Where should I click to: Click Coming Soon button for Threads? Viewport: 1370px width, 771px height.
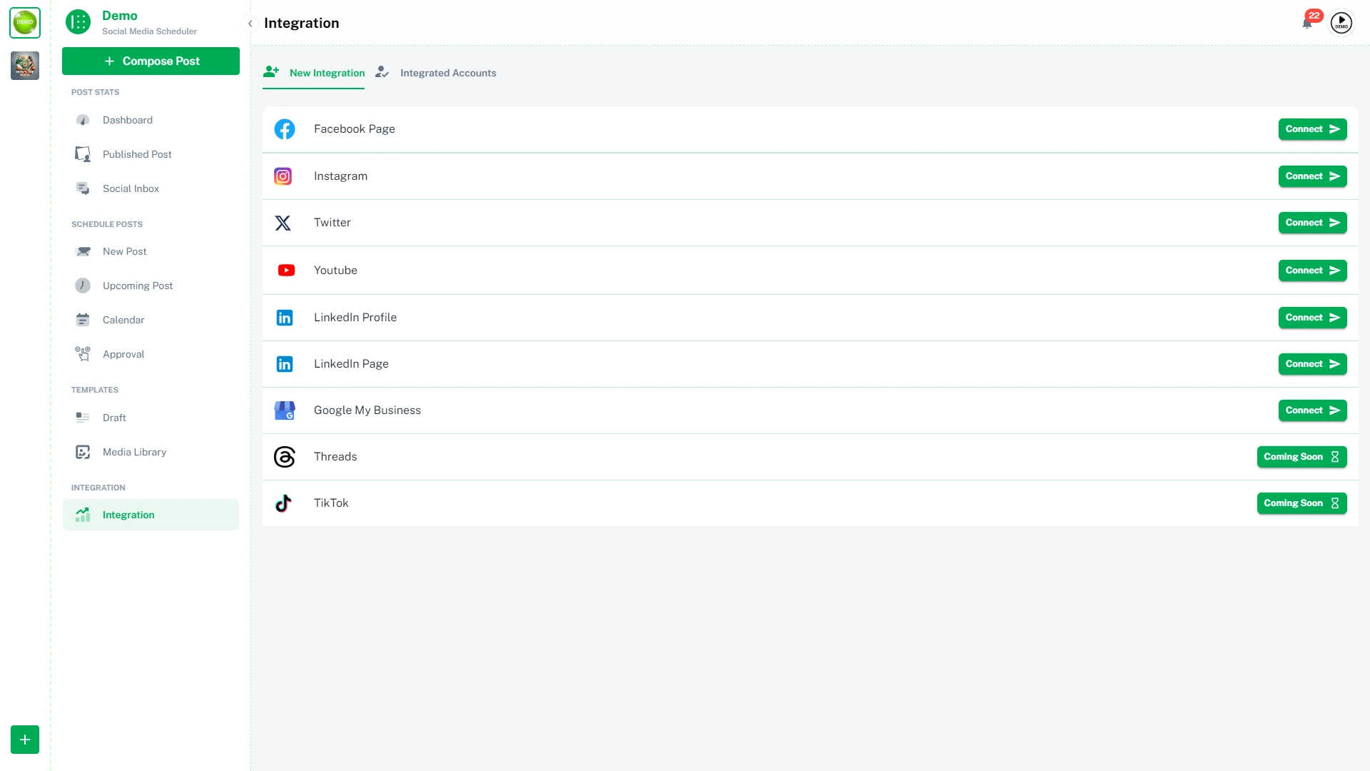(x=1301, y=457)
